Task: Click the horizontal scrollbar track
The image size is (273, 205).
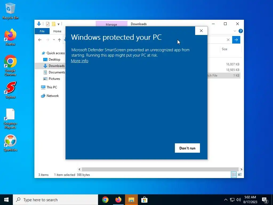Action: [x=160, y=169]
